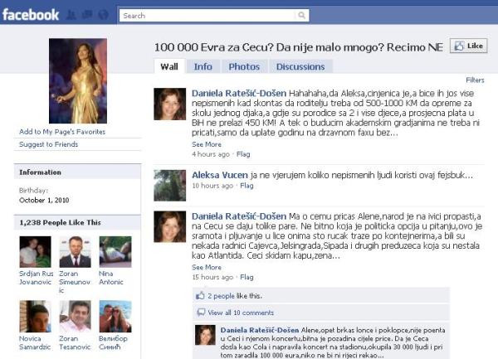Expand See More on the 4 hours ago post
Screen dimensions: 498x359
point(207,144)
